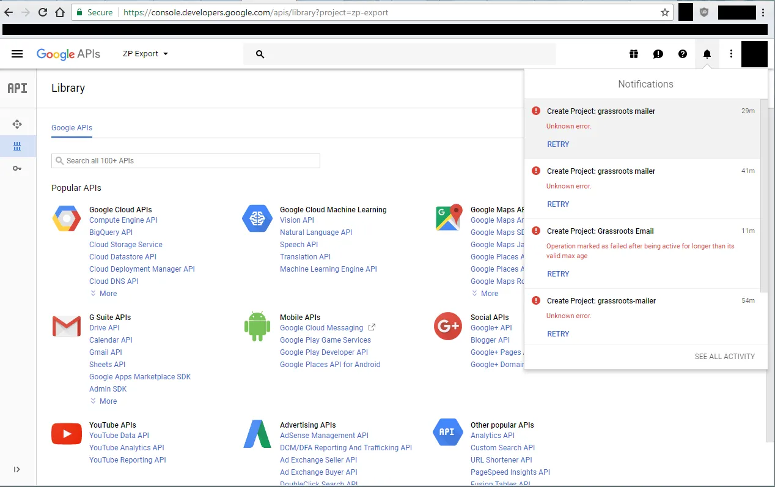Click the blue API hexagon icon

click(x=447, y=432)
